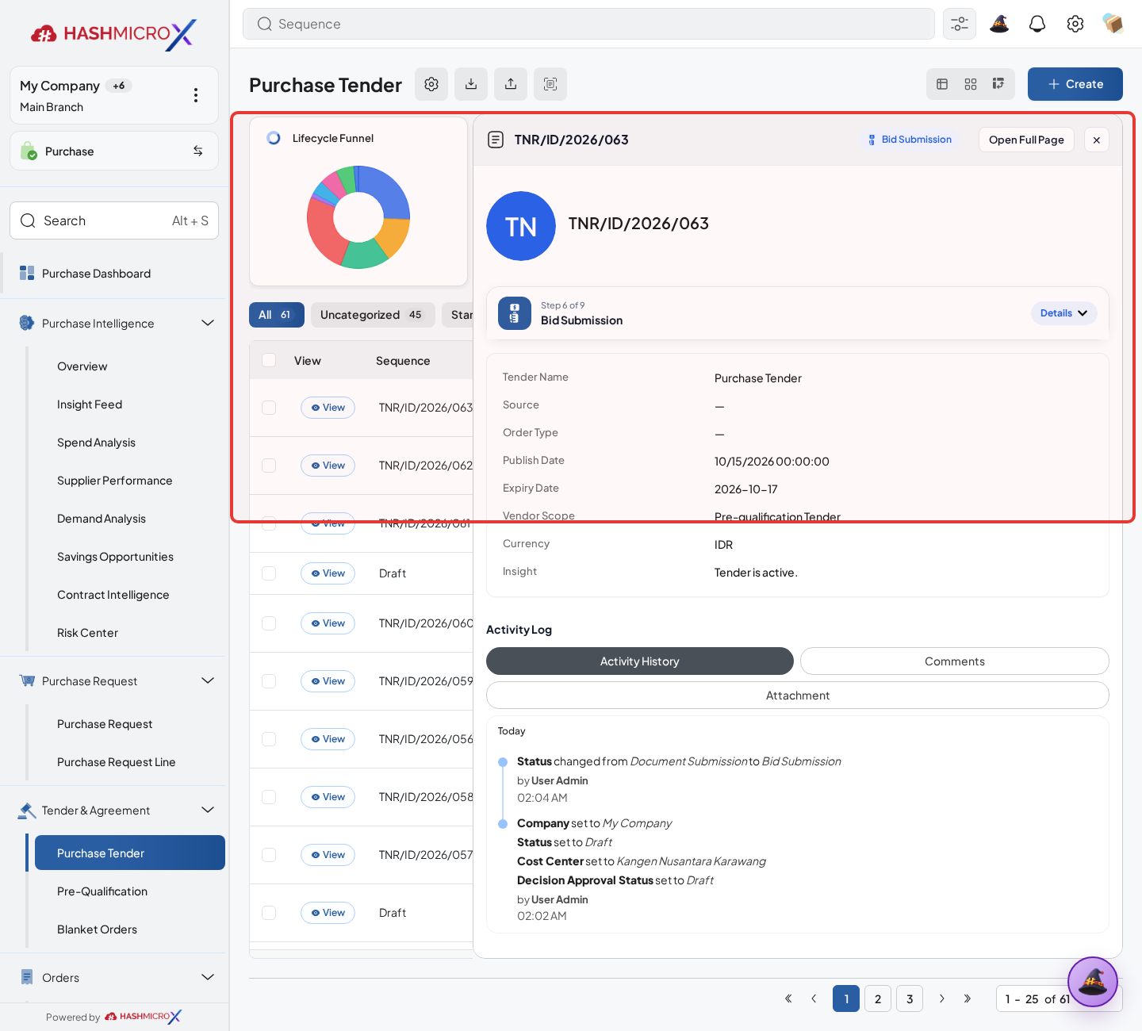Click the upload icon in the page header
Viewport: 1142px width, 1031px height.
tap(511, 84)
